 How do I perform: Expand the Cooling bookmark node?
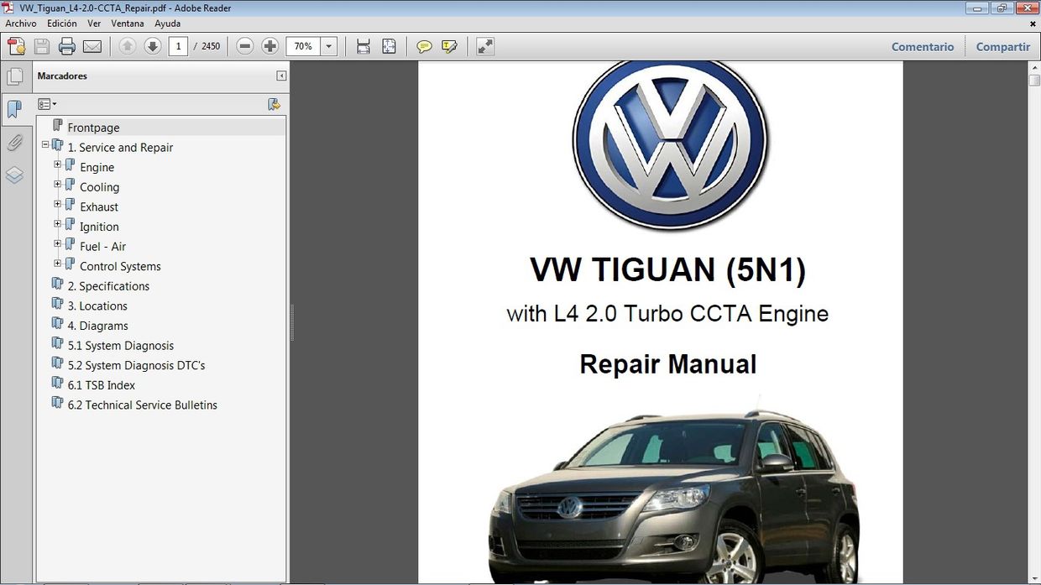pyautogui.click(x=57, y=186)
